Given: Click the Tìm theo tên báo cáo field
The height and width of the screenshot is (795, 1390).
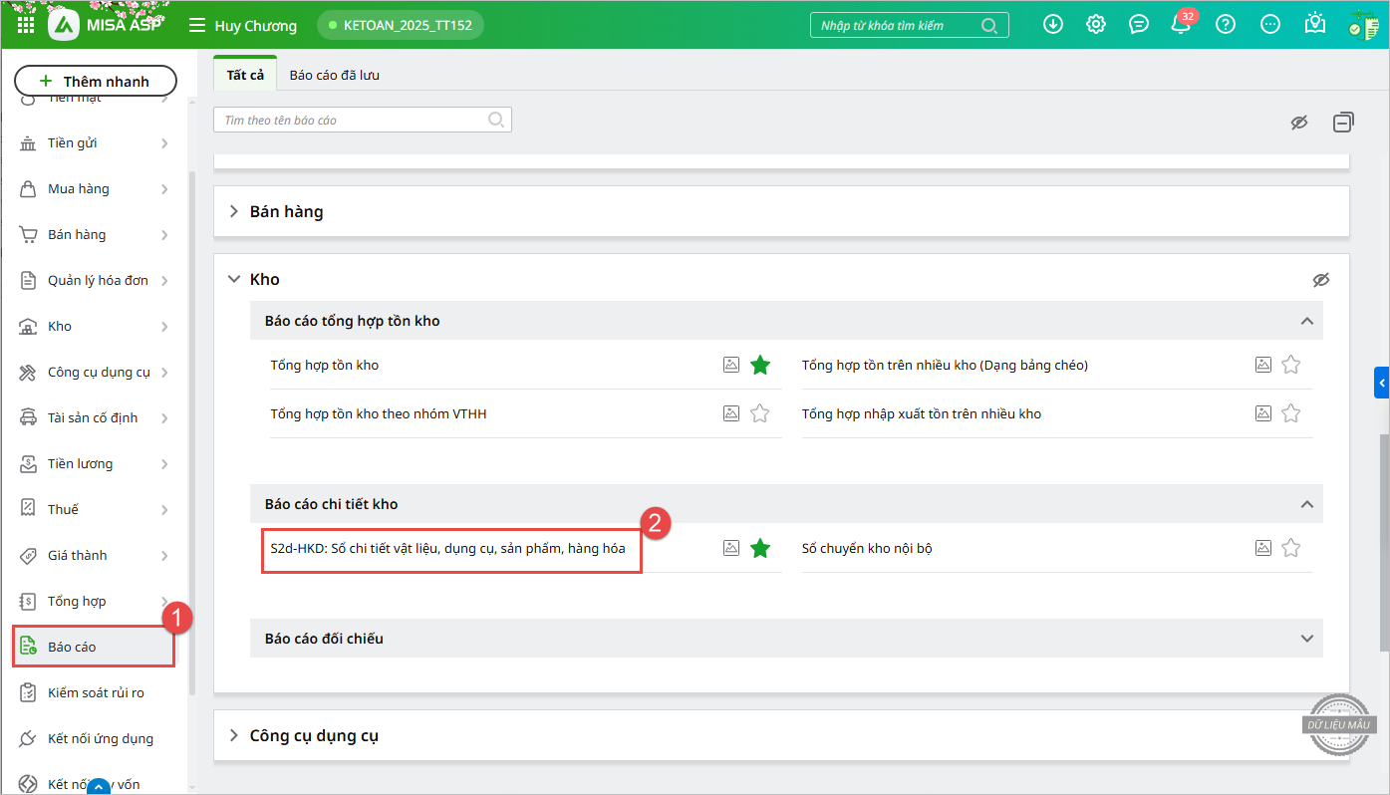Looking at the screenshot, I should pyautogui.click(x=354, y=121).
